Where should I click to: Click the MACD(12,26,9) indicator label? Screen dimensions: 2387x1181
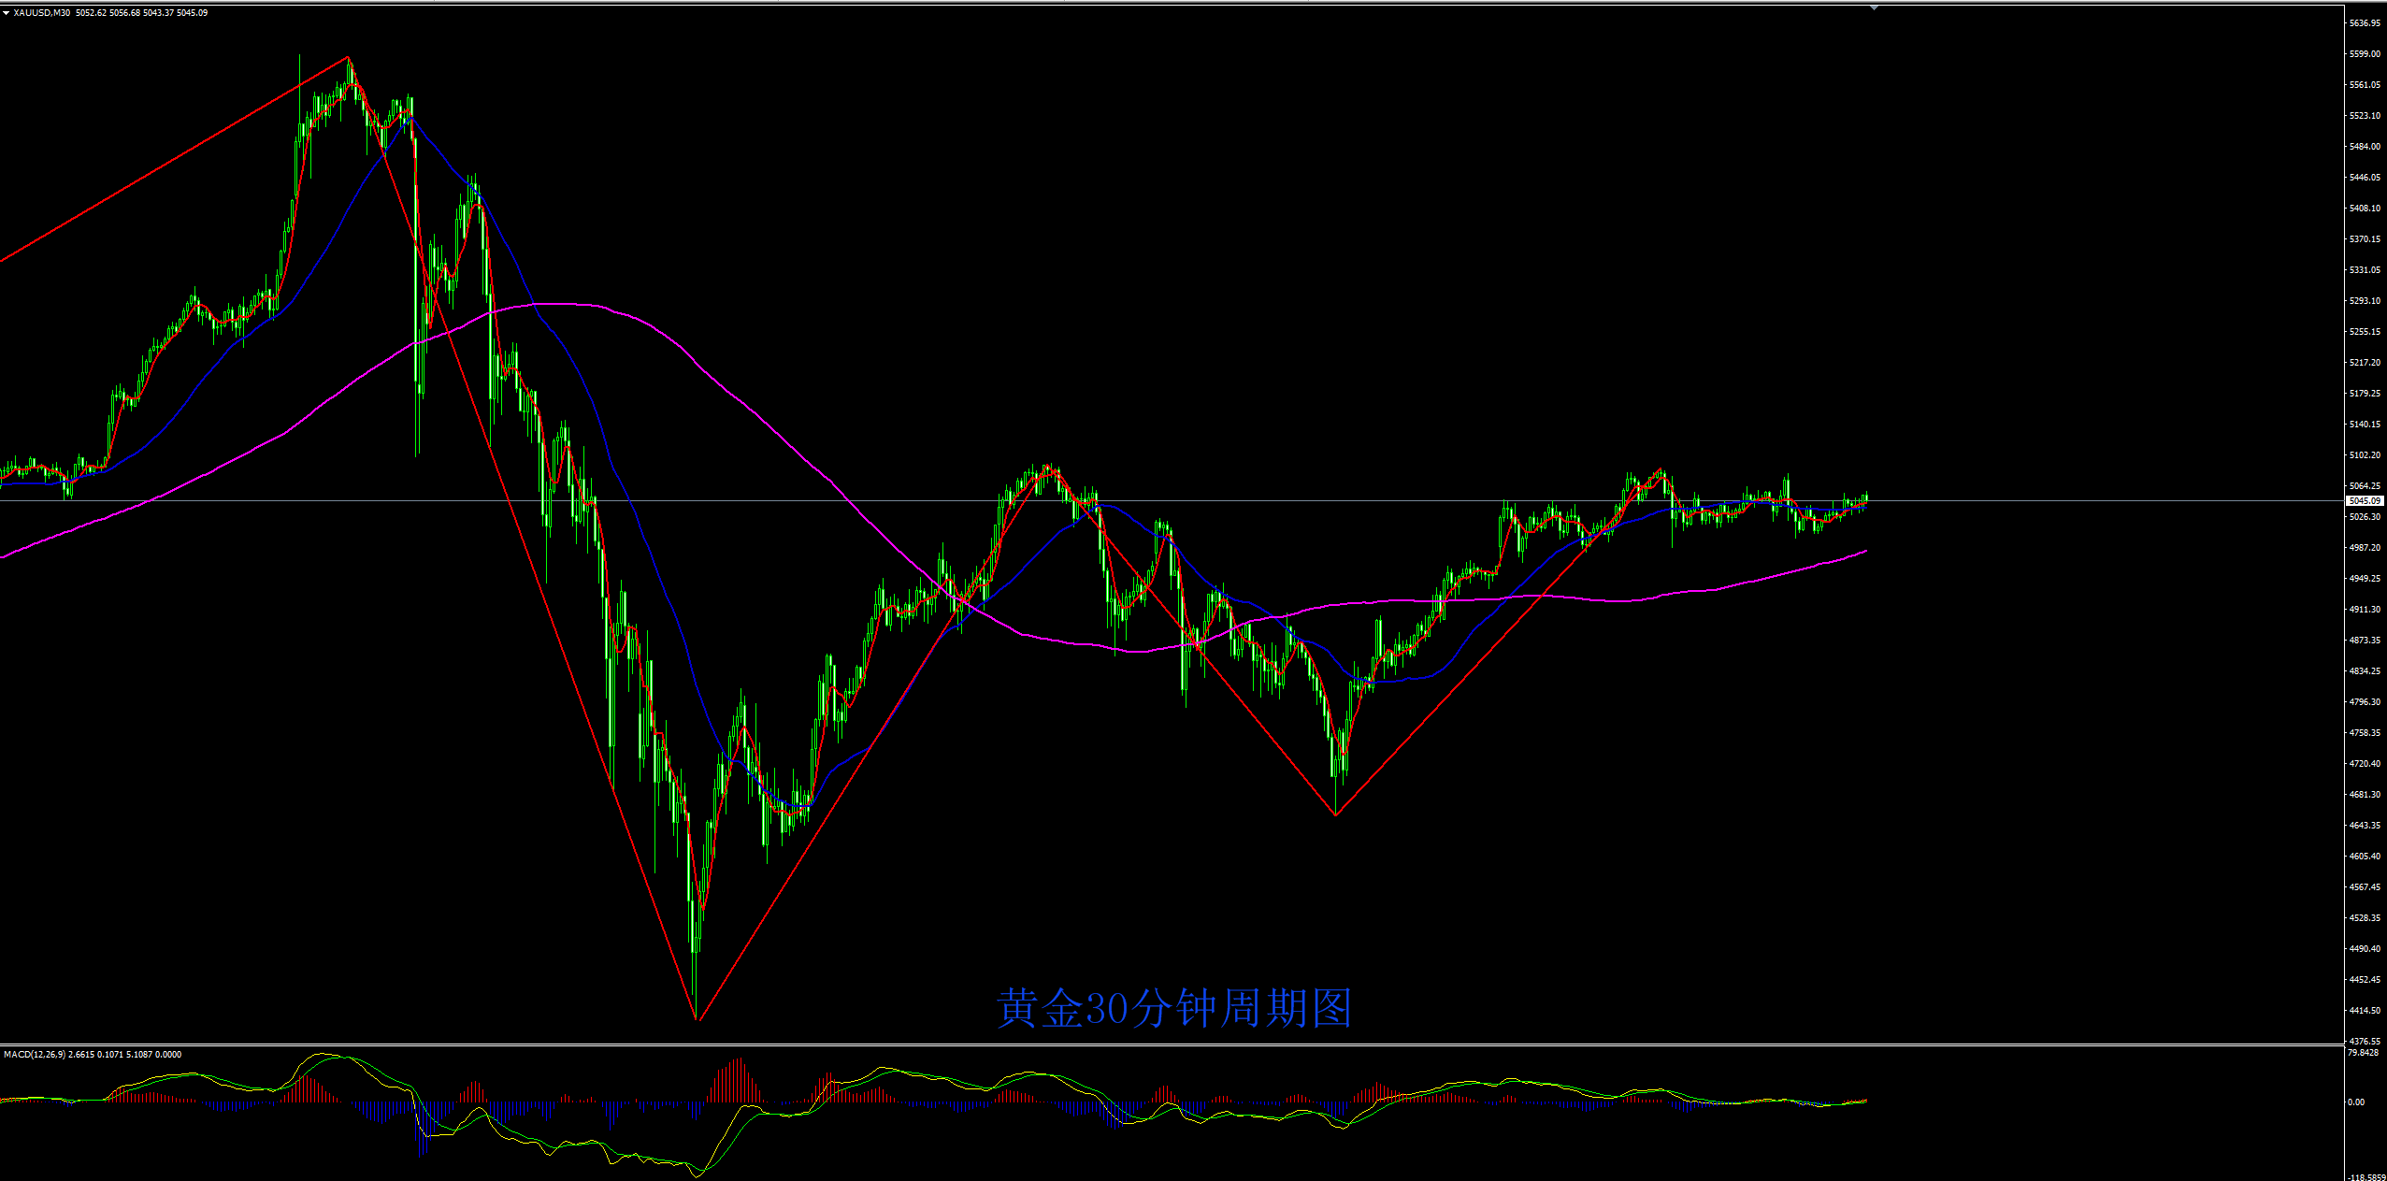tap(34, 1055)
